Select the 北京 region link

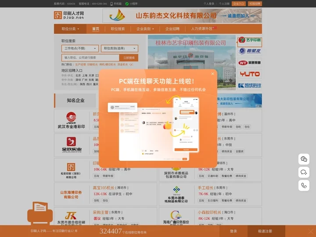[x=78, y=75]
